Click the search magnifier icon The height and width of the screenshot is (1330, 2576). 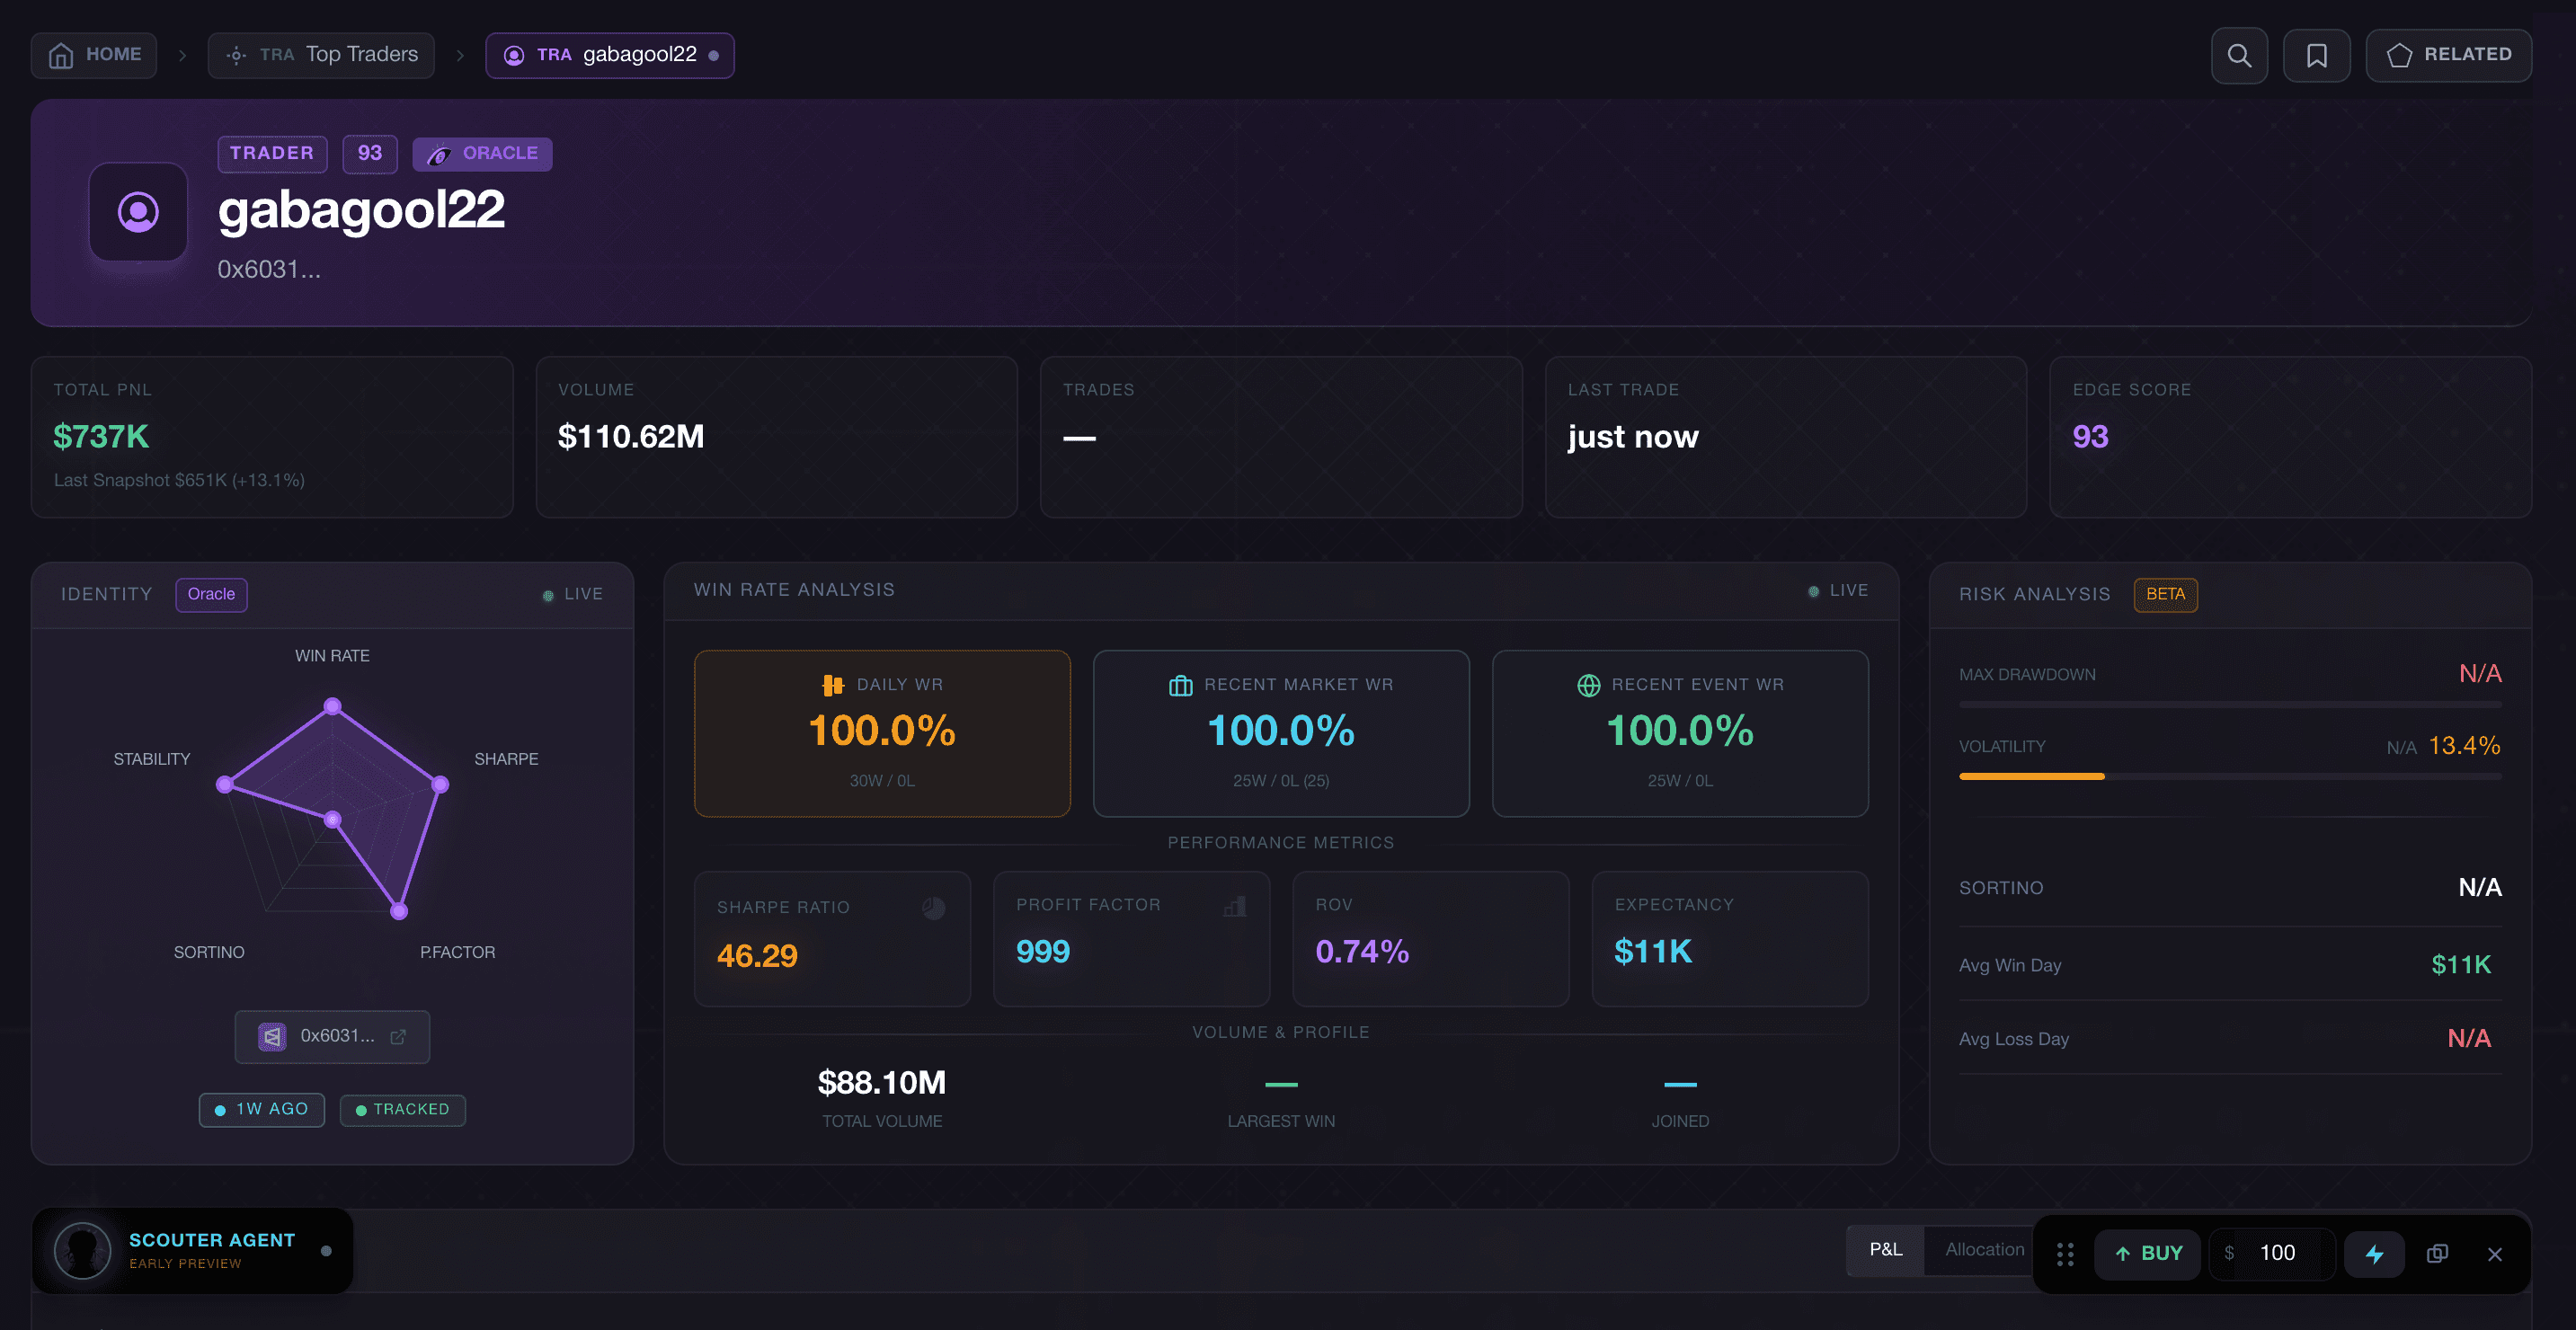click(2238, 55)
